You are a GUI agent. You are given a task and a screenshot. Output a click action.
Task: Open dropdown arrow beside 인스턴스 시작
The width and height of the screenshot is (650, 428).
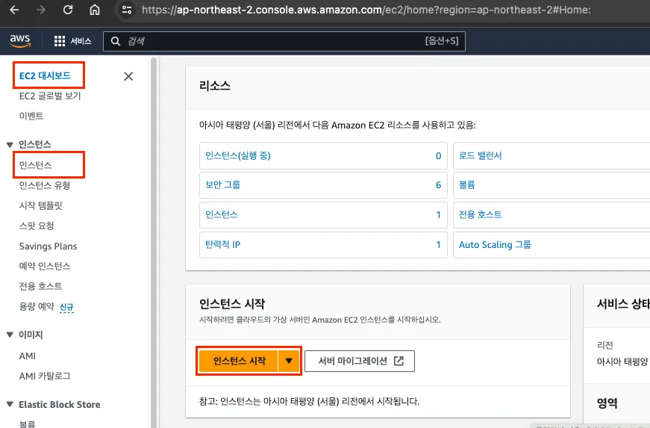pyautogui.click(x=289, y=361)
